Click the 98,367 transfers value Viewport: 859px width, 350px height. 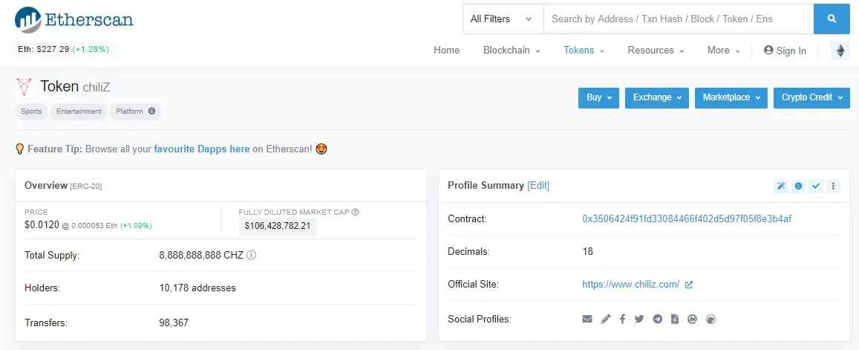point(174,323)
